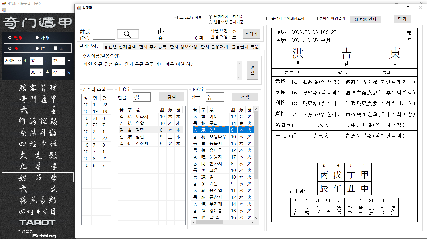Switch to the 단계별작명 tab
The image size is (427, 239).
pos(90,46)
